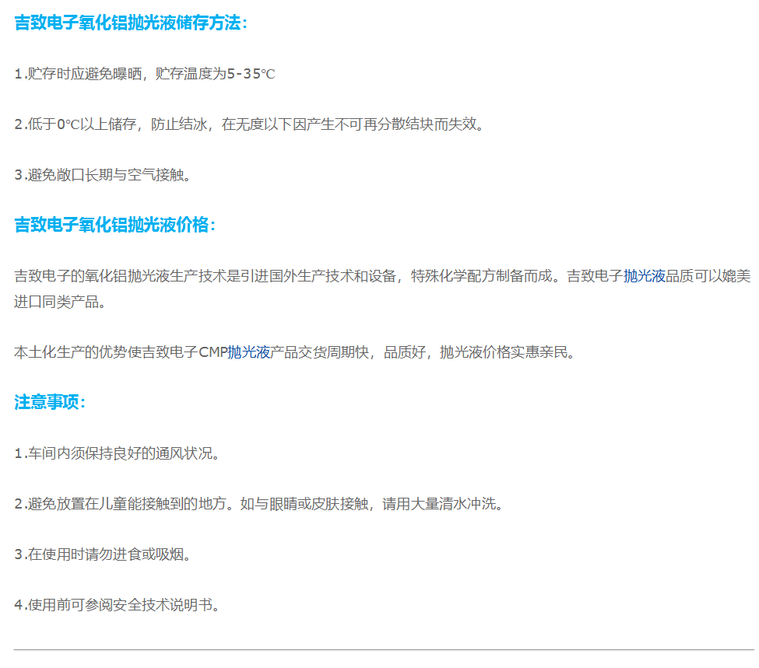Open the 抛光液 link following CMP
The width and height of the screenshot is (759, 668).
tap(248, 351)
